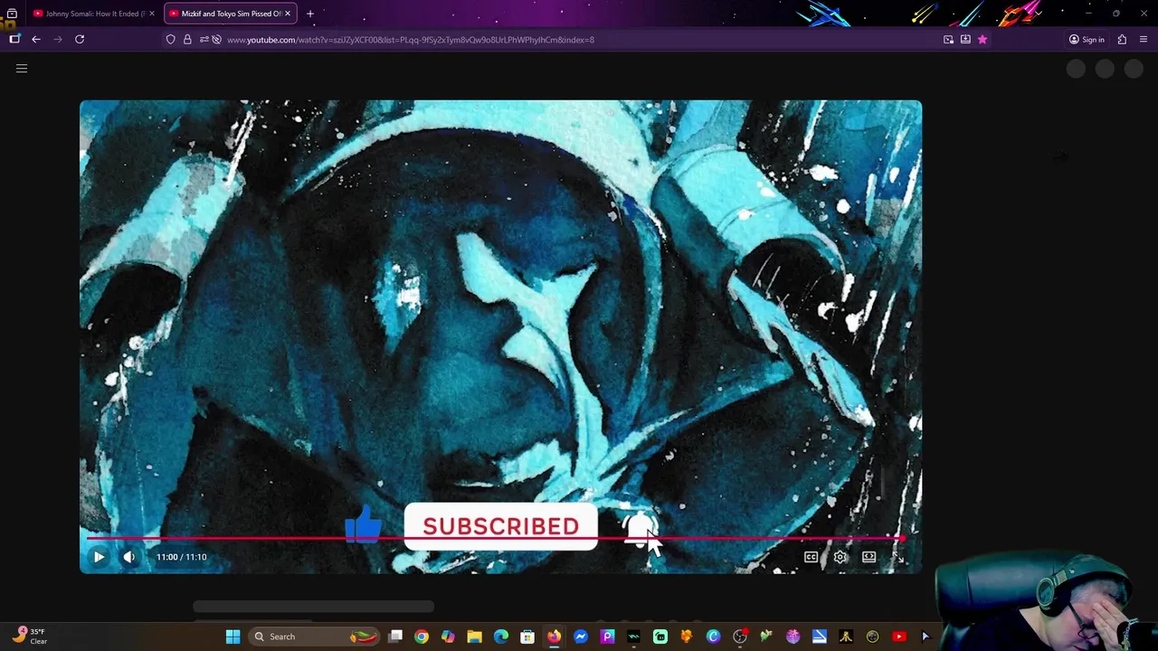
Task: Open the YouTube app on taskbar
Action: 899,637
